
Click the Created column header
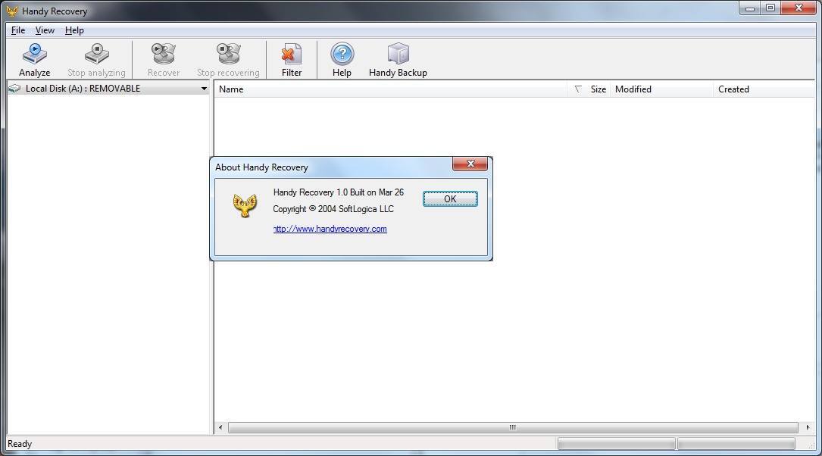(733, 89)
